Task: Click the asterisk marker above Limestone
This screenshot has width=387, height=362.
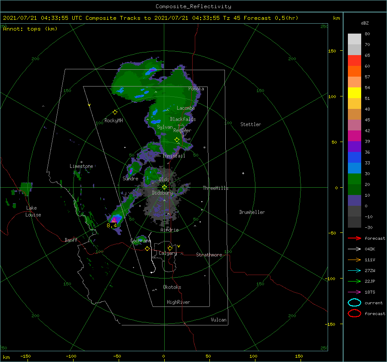Action: coord(81,162)
